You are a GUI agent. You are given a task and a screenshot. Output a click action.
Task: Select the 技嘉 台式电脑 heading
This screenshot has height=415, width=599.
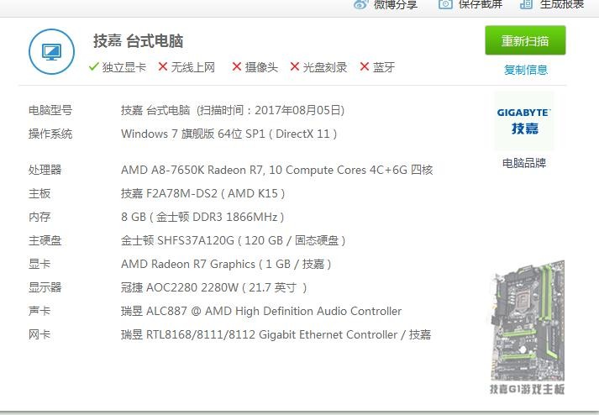(139, 41)
